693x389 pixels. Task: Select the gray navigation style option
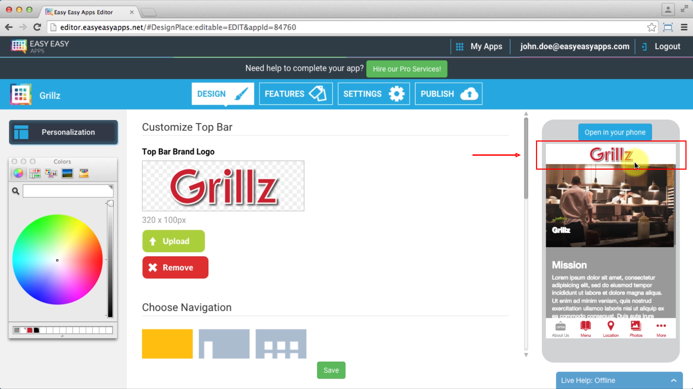click(x=224, y=343)
